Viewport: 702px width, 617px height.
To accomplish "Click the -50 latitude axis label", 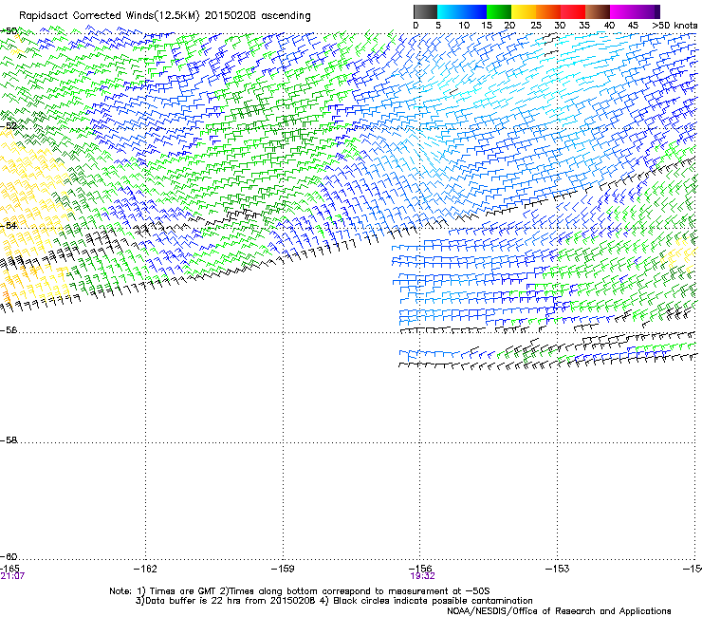I will 9,31.
